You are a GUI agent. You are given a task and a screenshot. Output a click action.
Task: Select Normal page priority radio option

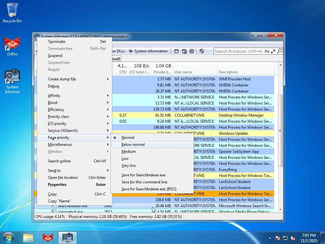(x=152, y=138)
